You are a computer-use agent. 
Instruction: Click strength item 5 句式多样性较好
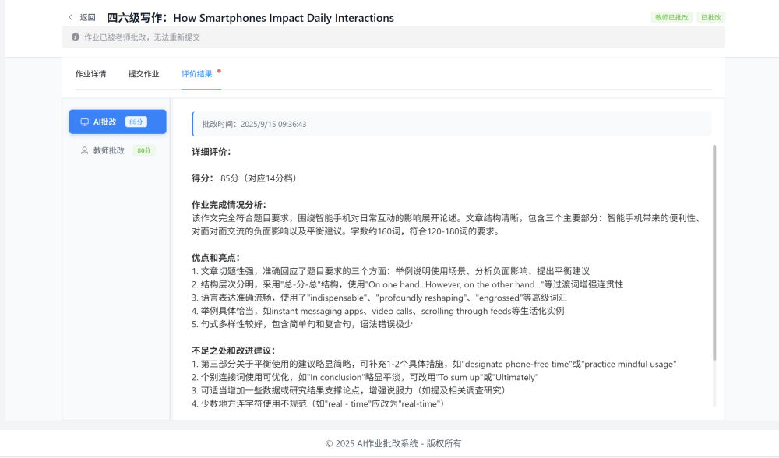(x=302, y=324)
